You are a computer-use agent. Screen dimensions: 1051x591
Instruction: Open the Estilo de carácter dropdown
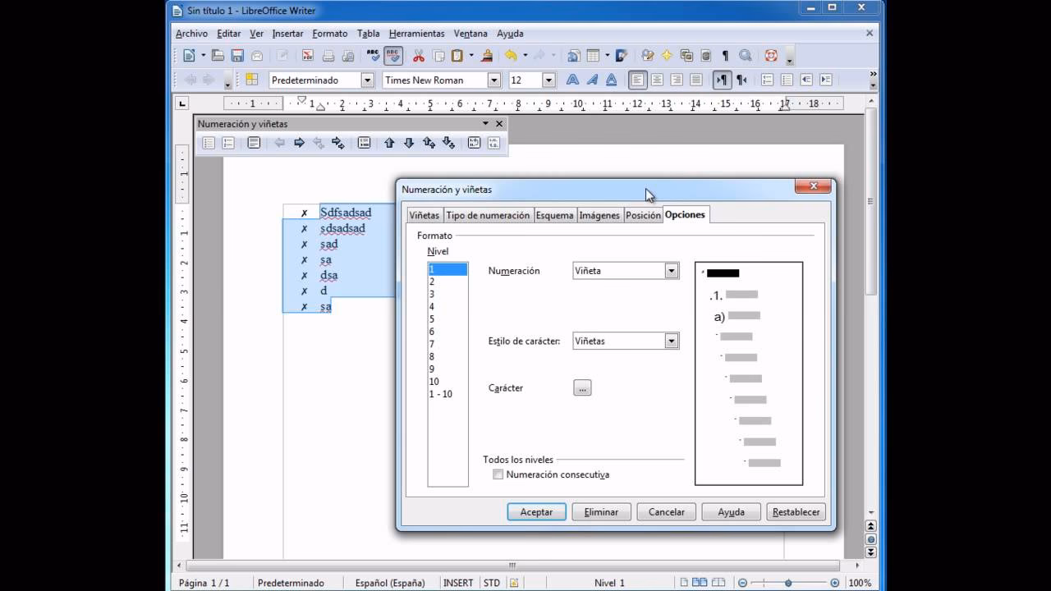[672, 340]
